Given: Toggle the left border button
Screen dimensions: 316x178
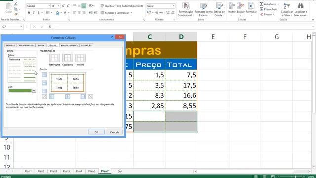Looking at the screenshot, I should [x=52, y=97].
